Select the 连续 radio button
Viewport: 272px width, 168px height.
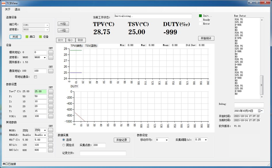64,140
